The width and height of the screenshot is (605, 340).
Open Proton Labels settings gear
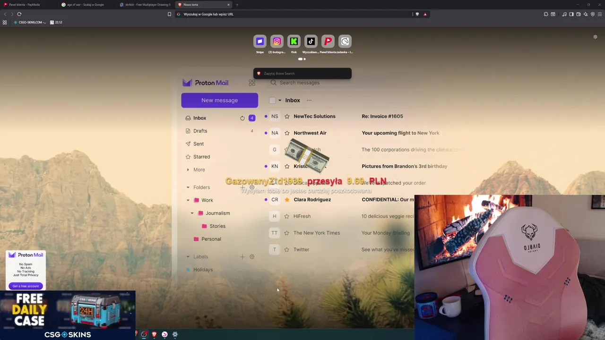point(252,257)
